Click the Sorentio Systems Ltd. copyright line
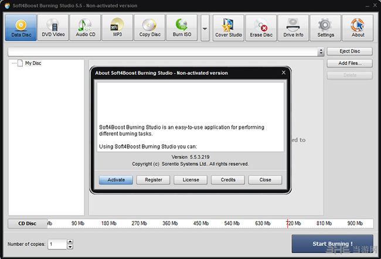381x259 pixels. pyautogui.click(x=190, y=164)
